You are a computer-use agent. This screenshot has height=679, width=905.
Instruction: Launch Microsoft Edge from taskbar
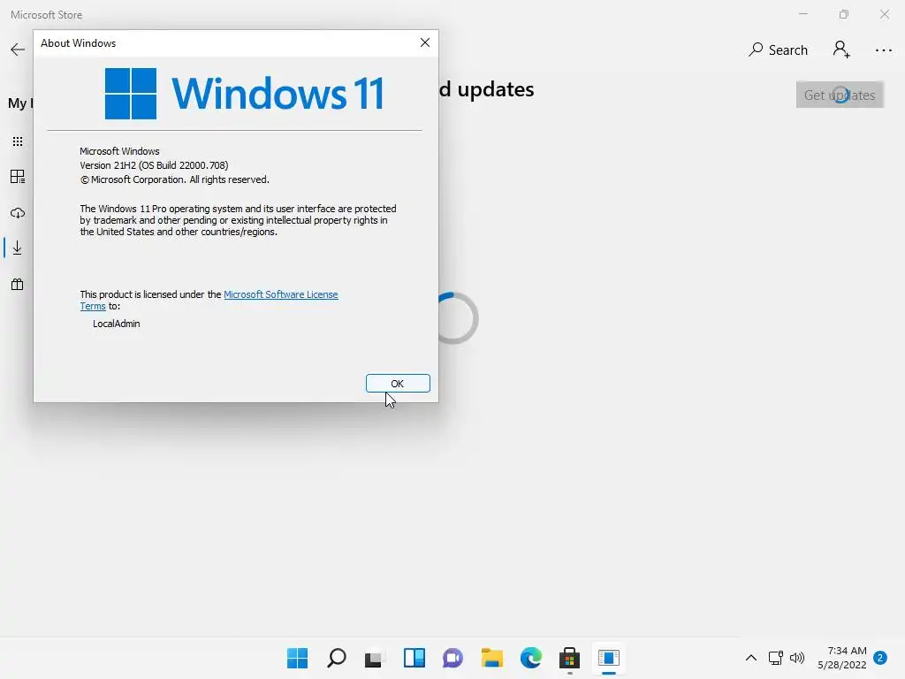coord(530,658)
